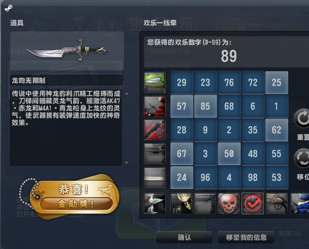Screen dimensions: 309x249
Task: Click the Steam logo in top corner
Action: click(x=9, y=8)
